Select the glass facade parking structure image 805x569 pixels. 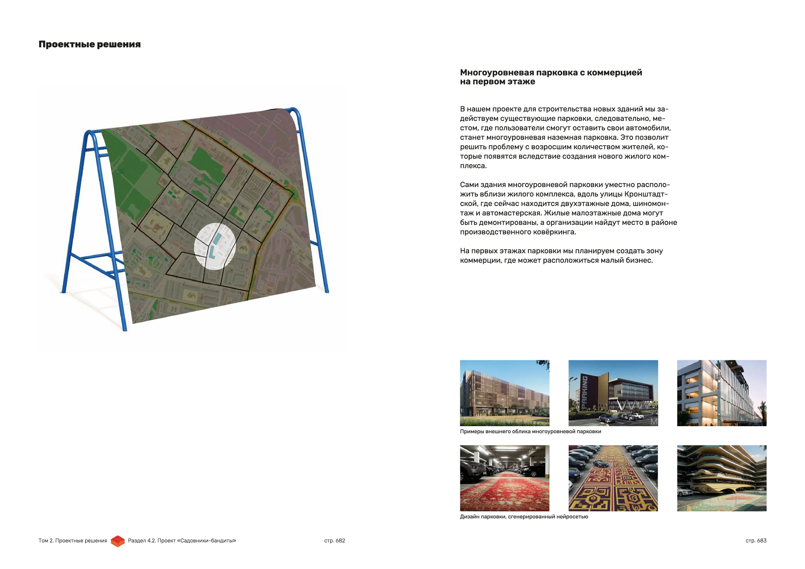721,393
